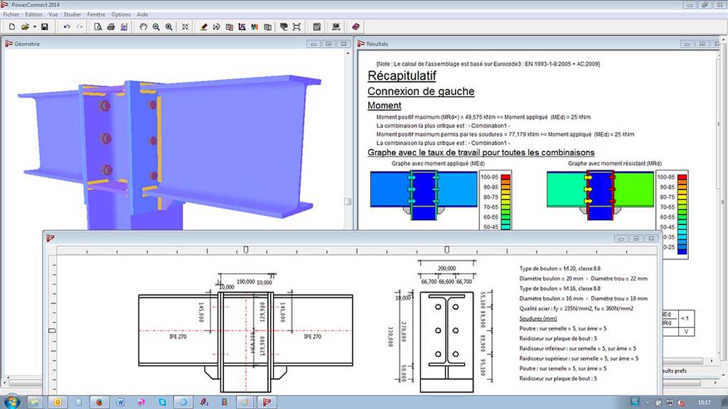
Task: Click the resisting moment (MRd) graph thumbnail
Action: coord(600,196)
